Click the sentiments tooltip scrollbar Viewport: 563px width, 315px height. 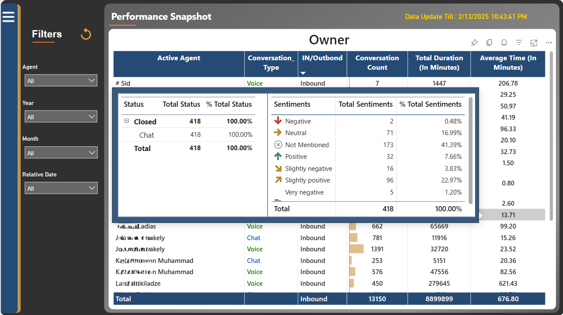click(x=470, y=151)
